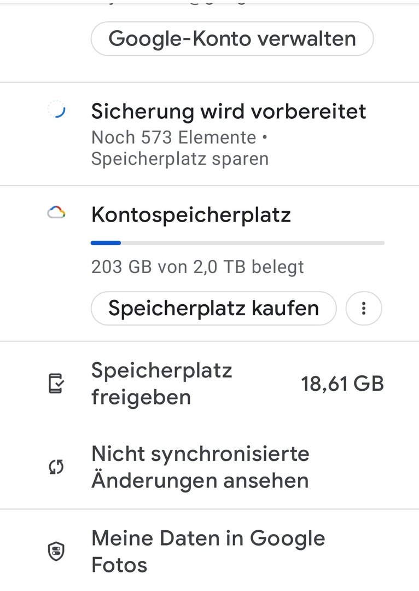Open Meine Daten in Google Fotos
The height and width of the screenshot is (591, 419).
pyautogui.click(x=208, y=551)
